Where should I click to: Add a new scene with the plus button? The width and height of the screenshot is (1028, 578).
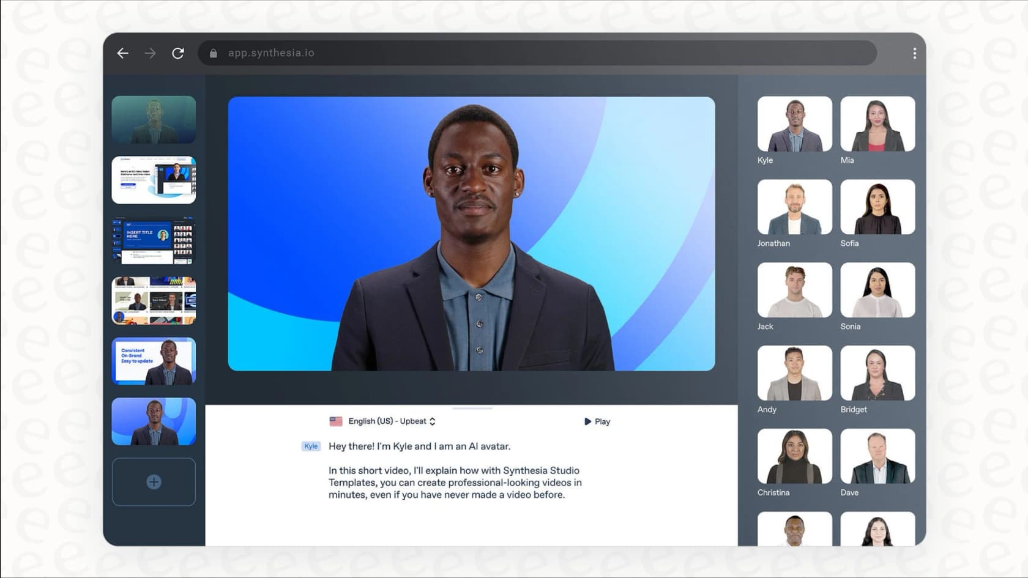[154, 482]
